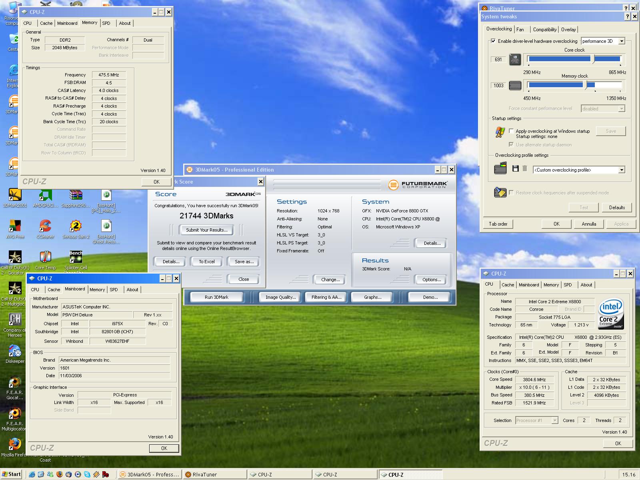Open the Force constant performance level dropdown
640x480 pixels.
point(603,108)
